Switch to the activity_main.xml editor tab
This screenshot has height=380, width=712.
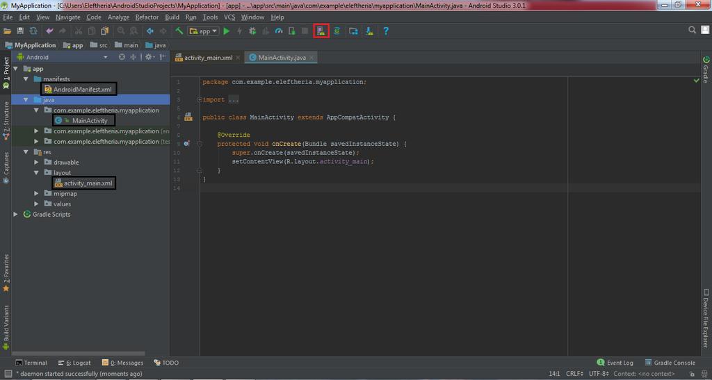pyautogui.click(x=207, y=58)
